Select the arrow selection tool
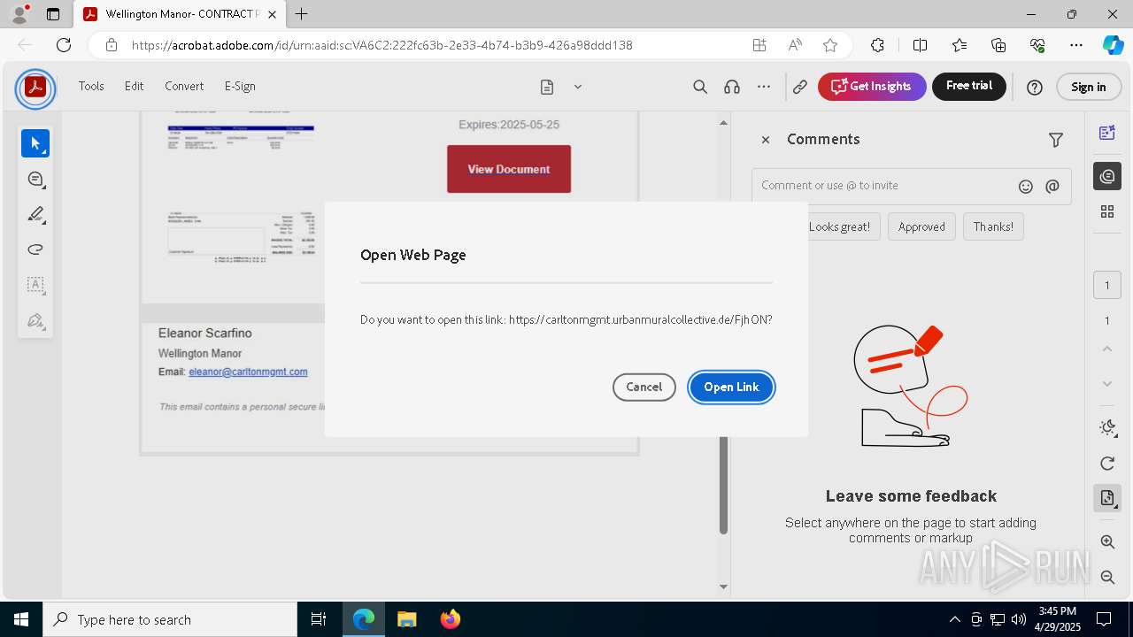 pos(35,143)
